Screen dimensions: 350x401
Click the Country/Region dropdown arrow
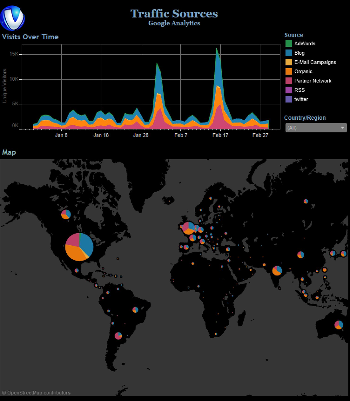tap(342, 128)
